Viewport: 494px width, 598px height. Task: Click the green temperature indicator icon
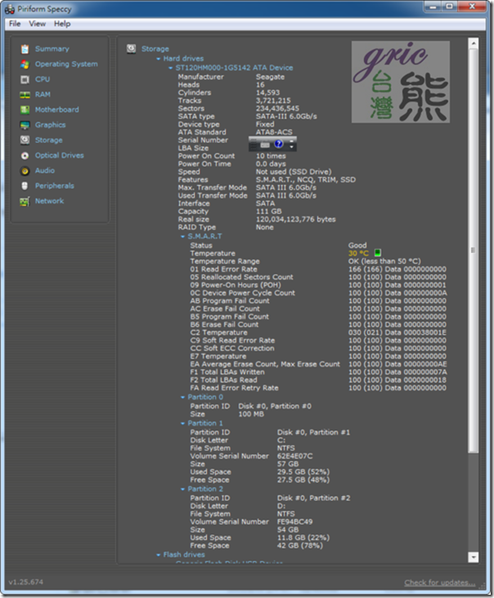(x=377, y=253)
